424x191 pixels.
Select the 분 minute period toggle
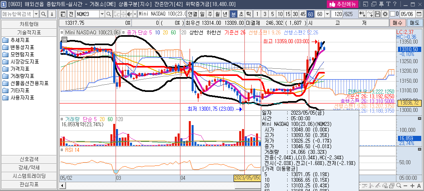[x=233, y=14]
